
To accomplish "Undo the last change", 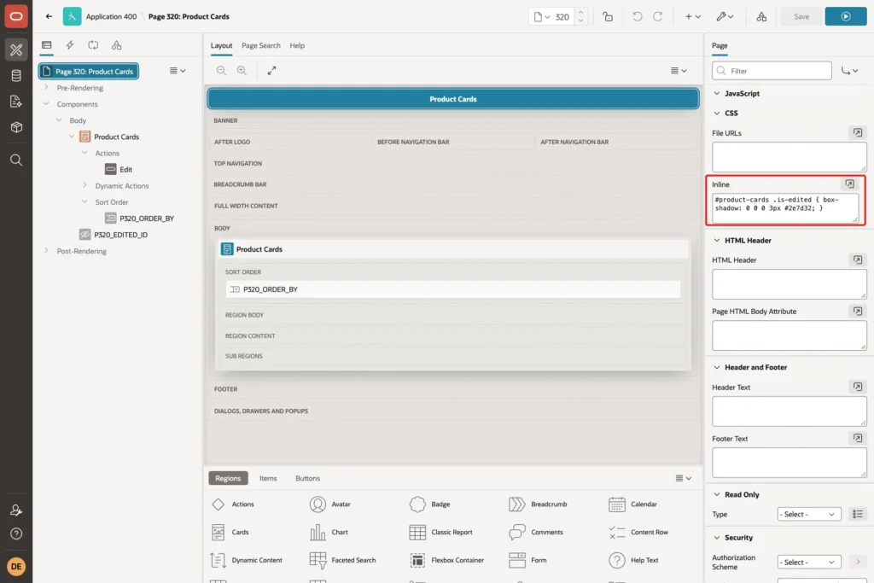I will pos(637,17).
